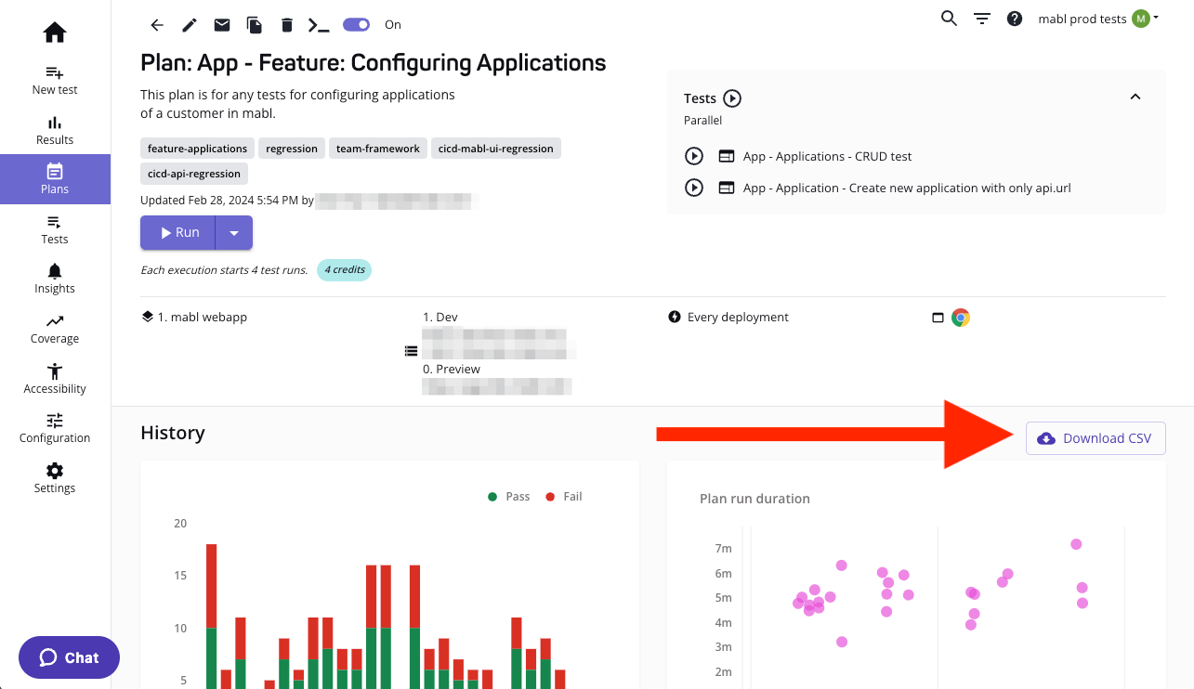
Task: Click the highest dot in duration chart
Action: (1076, 544)
